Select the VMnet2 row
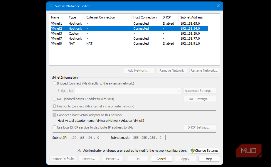Image resolution: width=271 pixels, height=167 pixels. [x=129, y=28]
